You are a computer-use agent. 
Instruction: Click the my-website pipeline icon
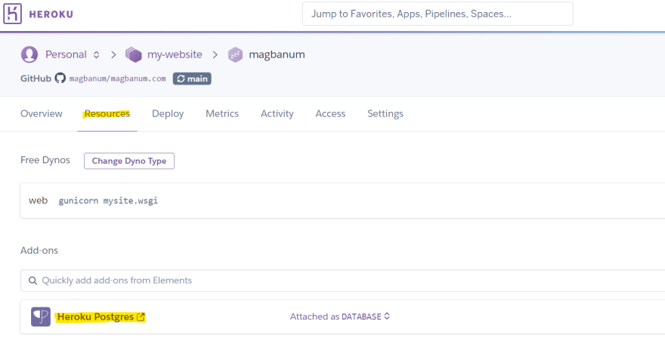point(134,54)
